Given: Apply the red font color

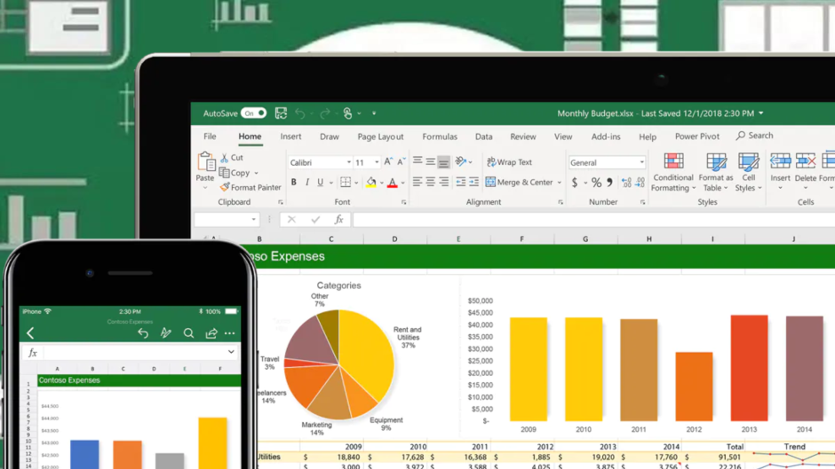Looking at the screenshot, I should click(x=393, y=183).
